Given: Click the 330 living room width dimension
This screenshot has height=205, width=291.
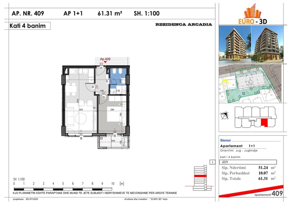Looking at the screenshot, I should click(x=81, y=110).
